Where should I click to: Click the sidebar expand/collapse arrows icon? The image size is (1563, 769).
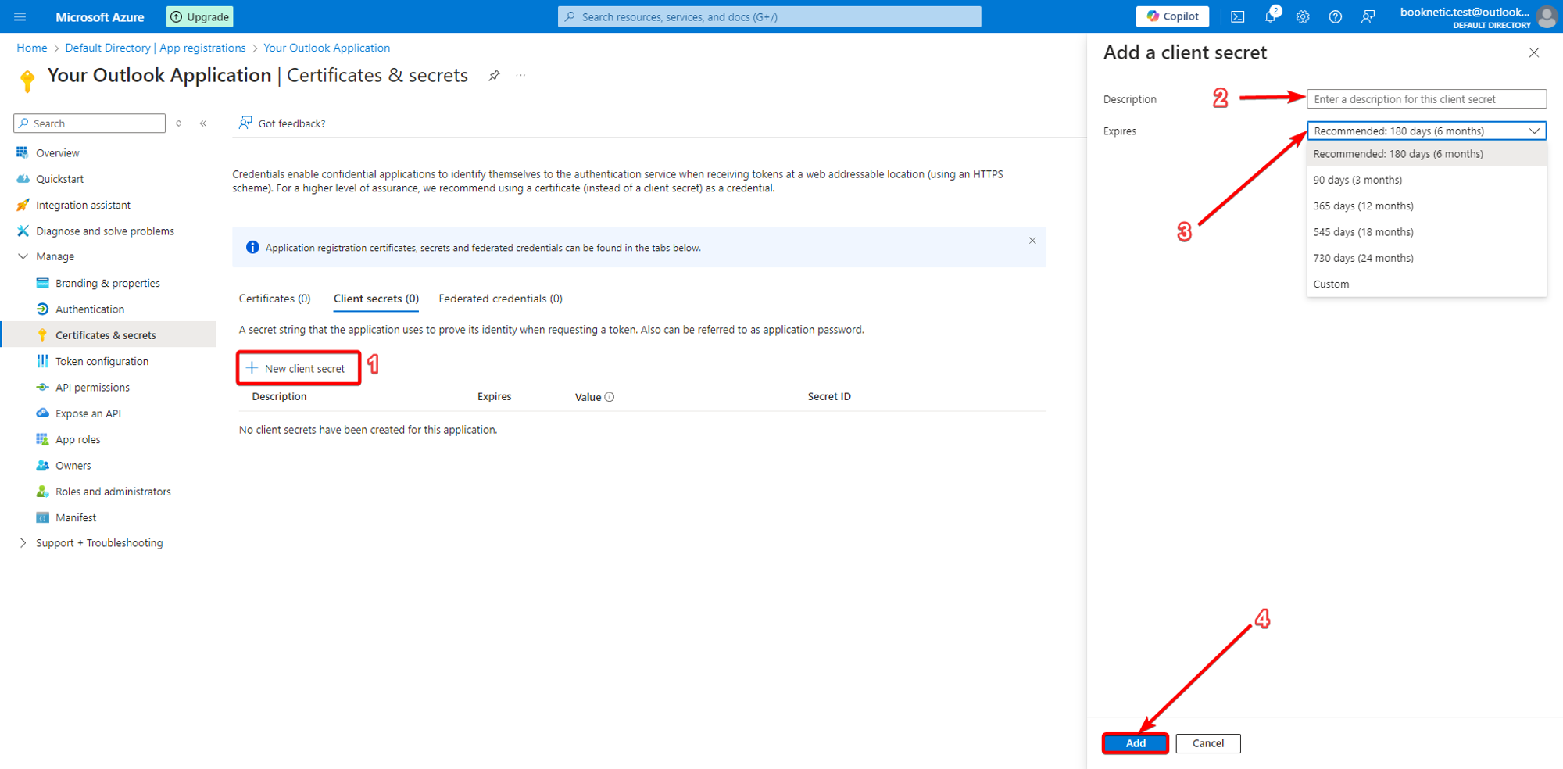(179, 123)
